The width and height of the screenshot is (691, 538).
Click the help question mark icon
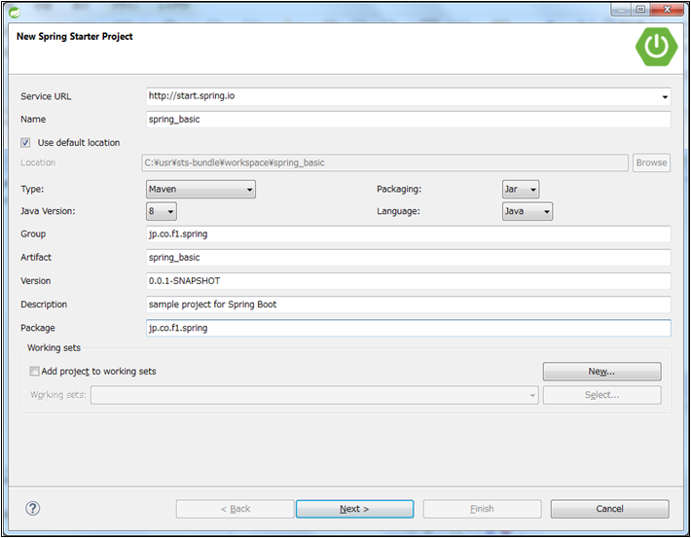pos(33,508)
